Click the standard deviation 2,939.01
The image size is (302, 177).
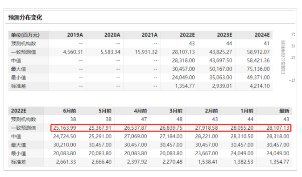(x=222, y=86)
